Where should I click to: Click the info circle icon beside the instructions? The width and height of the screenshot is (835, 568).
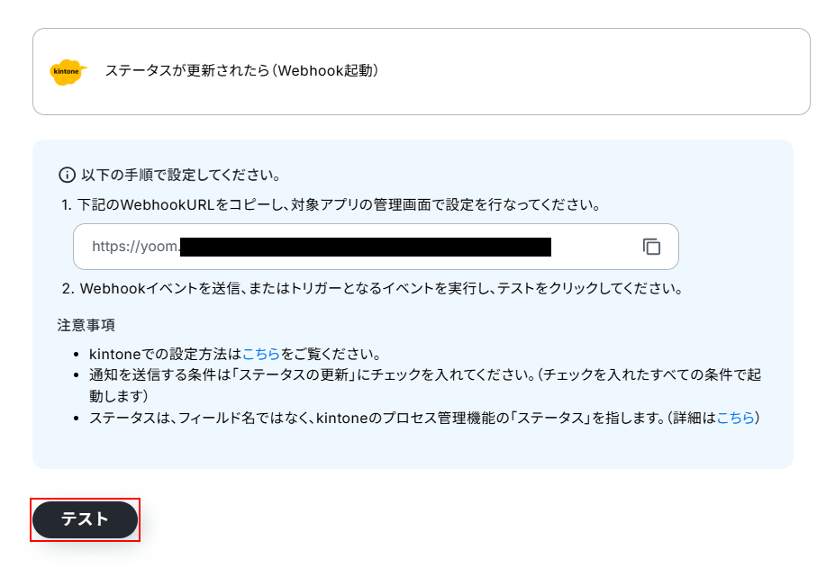pyautogui.click(x=67, y=175)
